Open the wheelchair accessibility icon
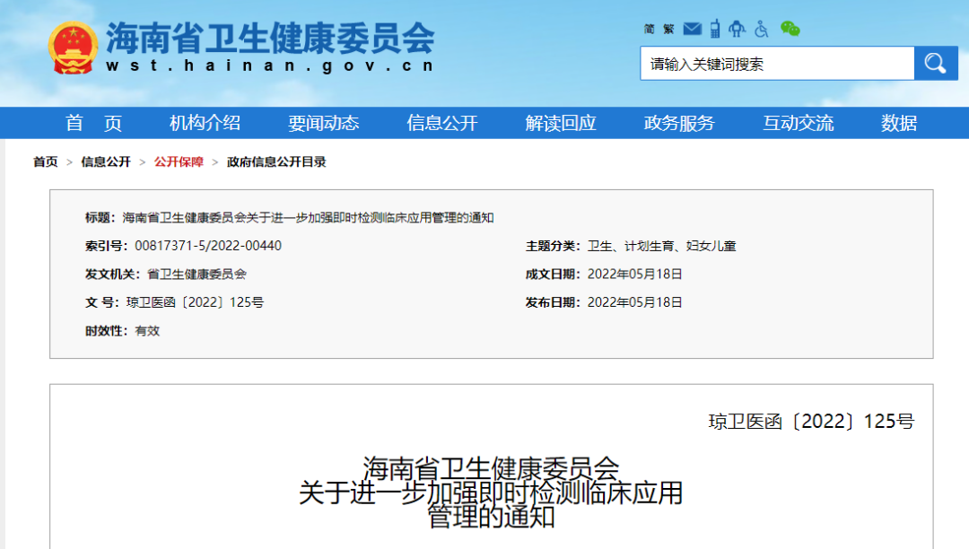The image size is (969, 549). (762, 29)
